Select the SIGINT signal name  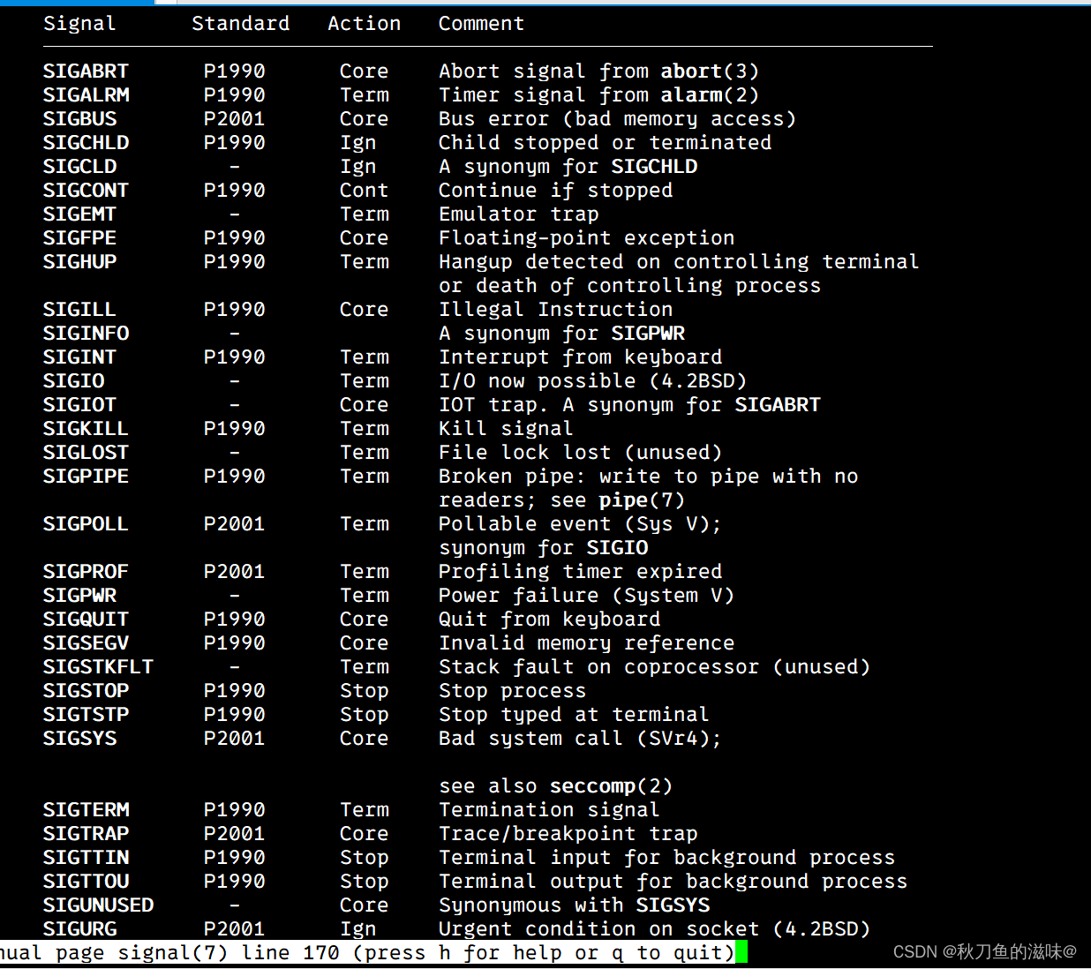click(x=79, y=357)
